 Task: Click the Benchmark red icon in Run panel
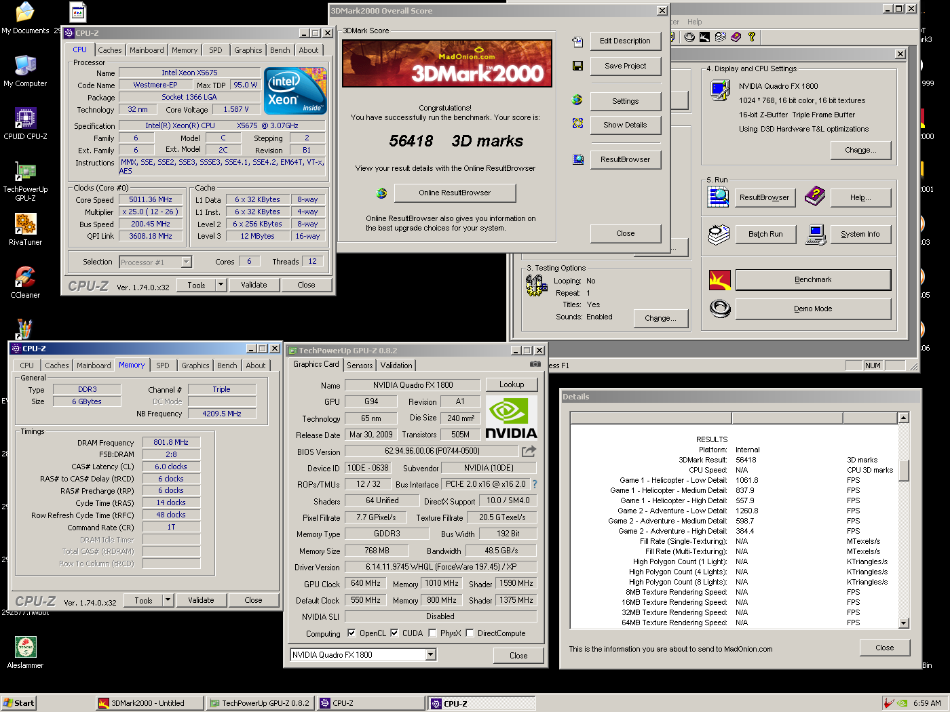(x=720, y=280)
